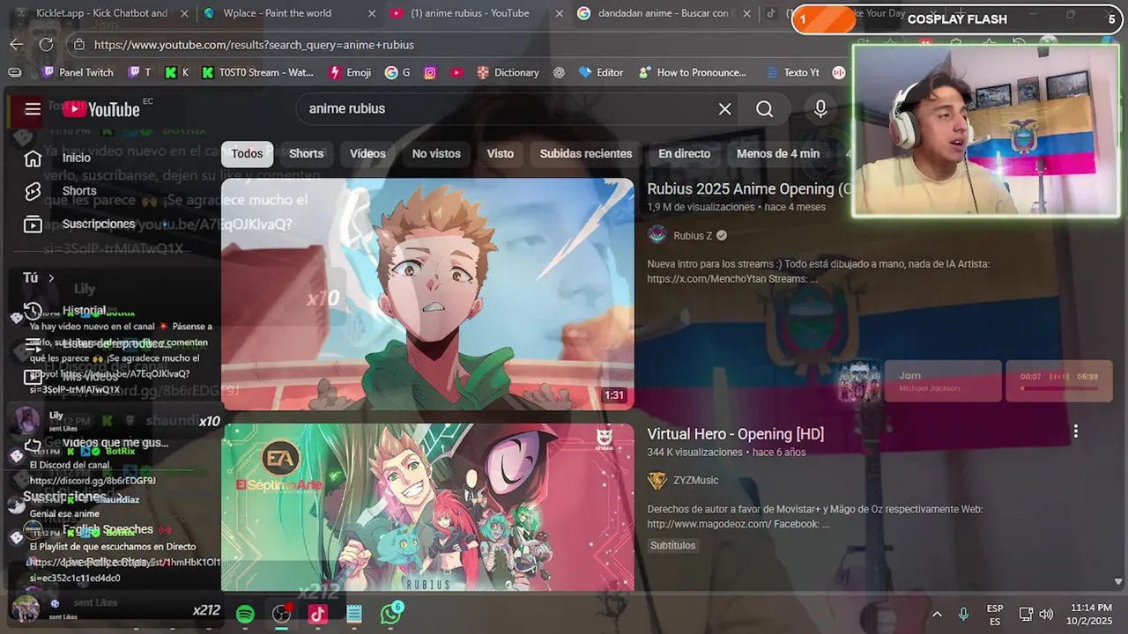Viewport: 1128px width, 634px height.
Task: View site info icon in address bar
Action: tap(78, 44)
